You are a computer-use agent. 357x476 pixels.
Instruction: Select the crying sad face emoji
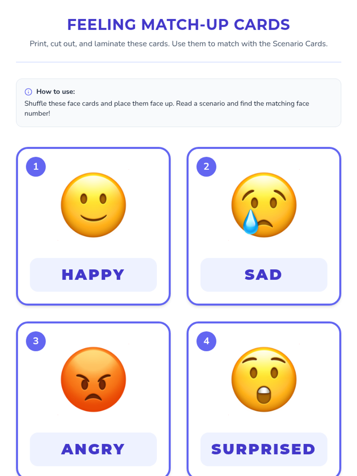(x=264, y=205)
